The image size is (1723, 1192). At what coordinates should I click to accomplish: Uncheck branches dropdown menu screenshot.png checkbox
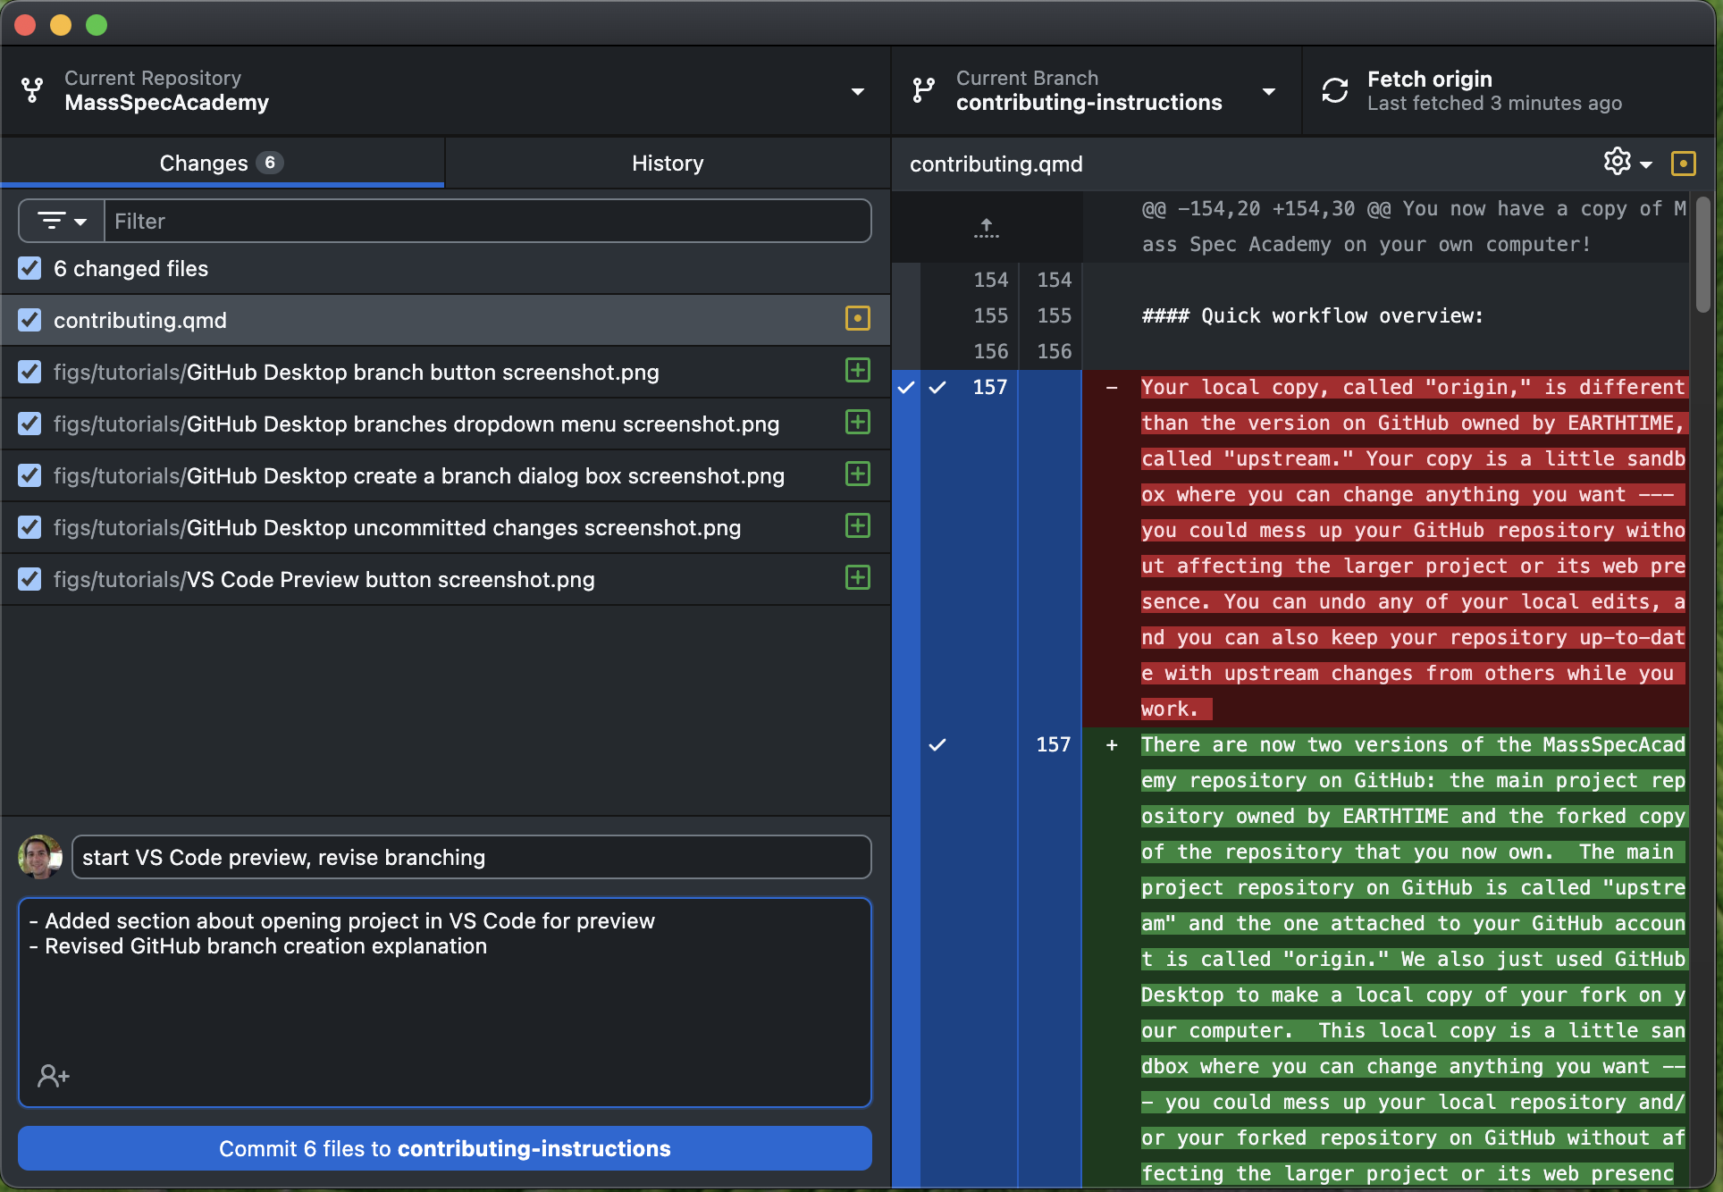[29, 424]
